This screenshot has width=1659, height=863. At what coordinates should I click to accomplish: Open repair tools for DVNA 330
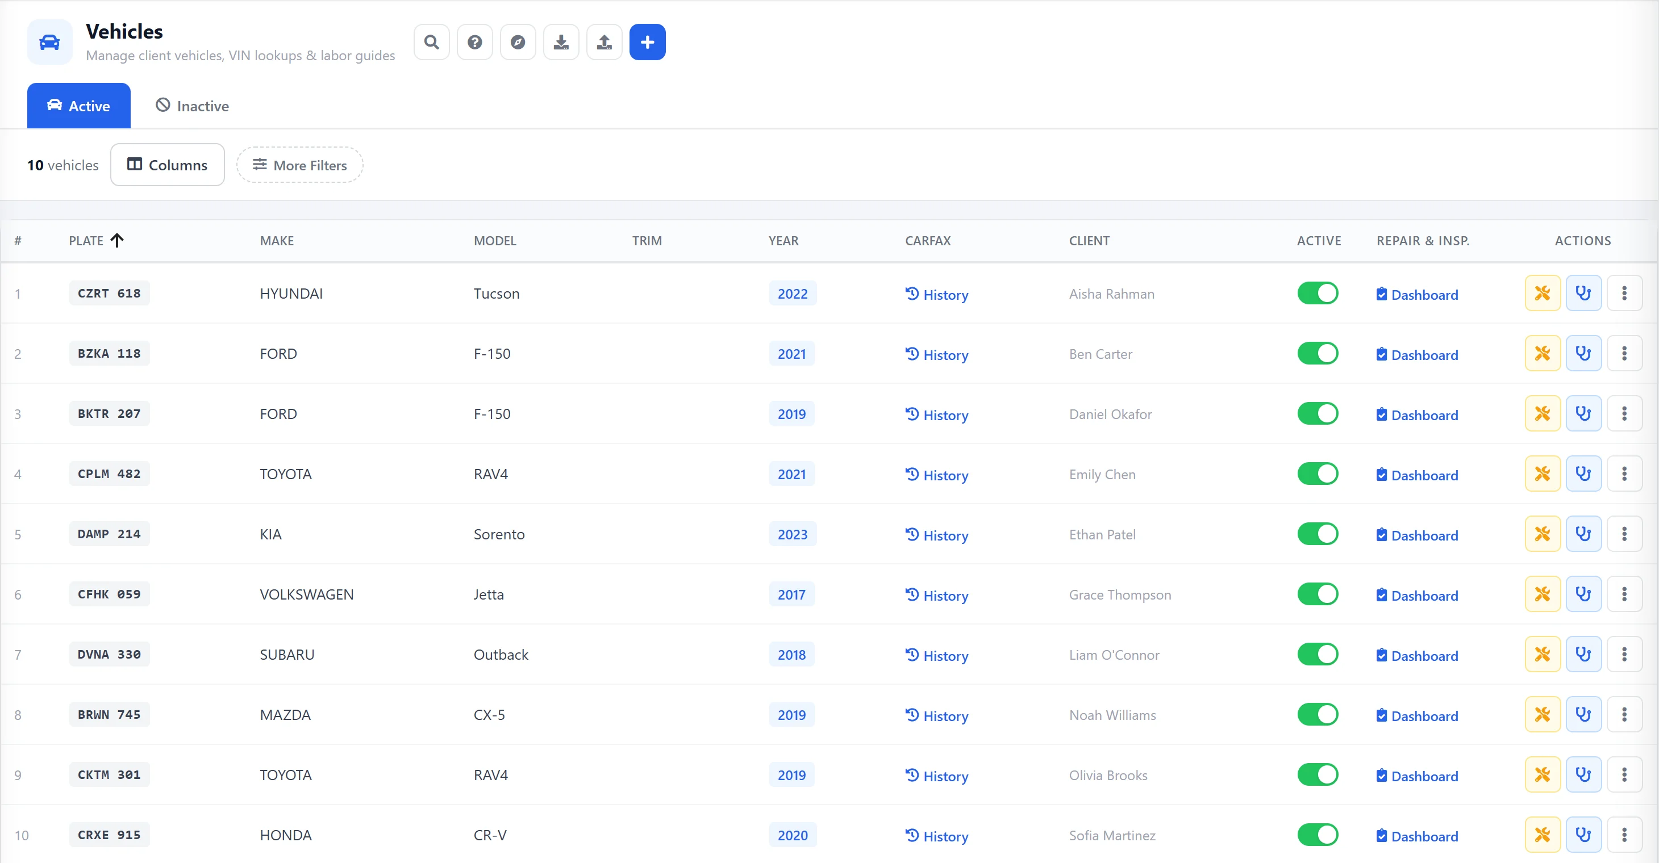tap(1543, 655)
